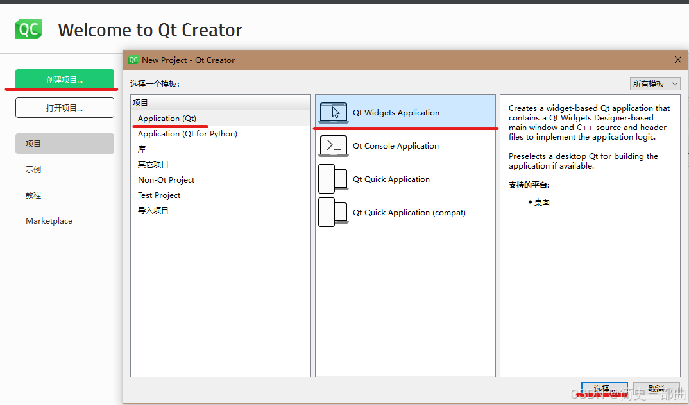This screenshot has height=405, width=689.
Task: Click the 项目 header in category list
Action: pyautogui.click(x=221, y=103)
